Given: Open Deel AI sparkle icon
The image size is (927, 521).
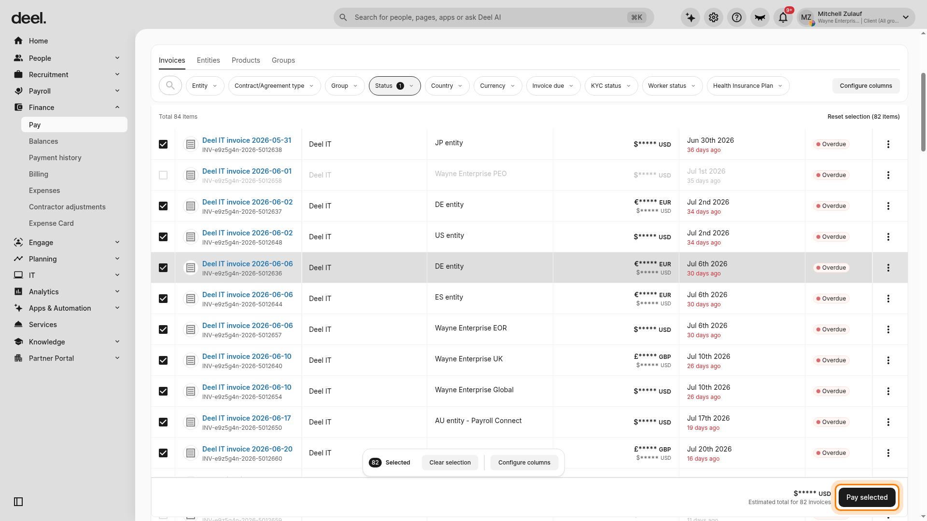Looking at the screenshot, I should tap(690, 17).
